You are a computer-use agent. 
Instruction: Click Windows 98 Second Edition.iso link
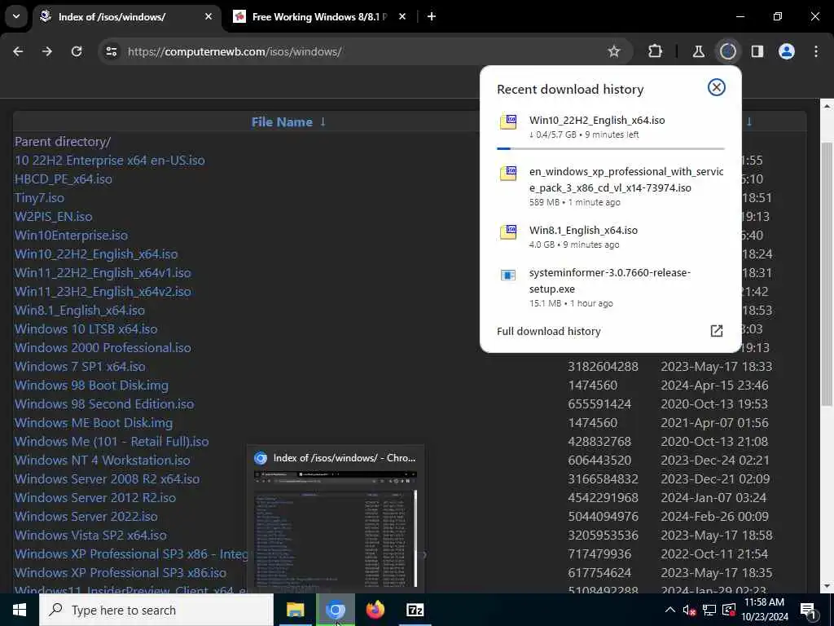click(104, 404)
